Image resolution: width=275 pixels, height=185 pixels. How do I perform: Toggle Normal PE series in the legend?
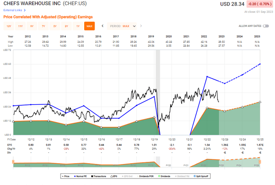[80, 176]
